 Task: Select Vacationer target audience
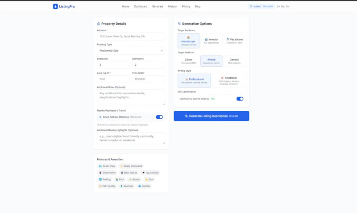pos(234,41)
